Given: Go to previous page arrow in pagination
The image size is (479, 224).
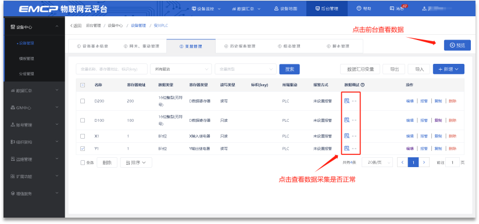Looking at the screenshot, I should (403, 162).
